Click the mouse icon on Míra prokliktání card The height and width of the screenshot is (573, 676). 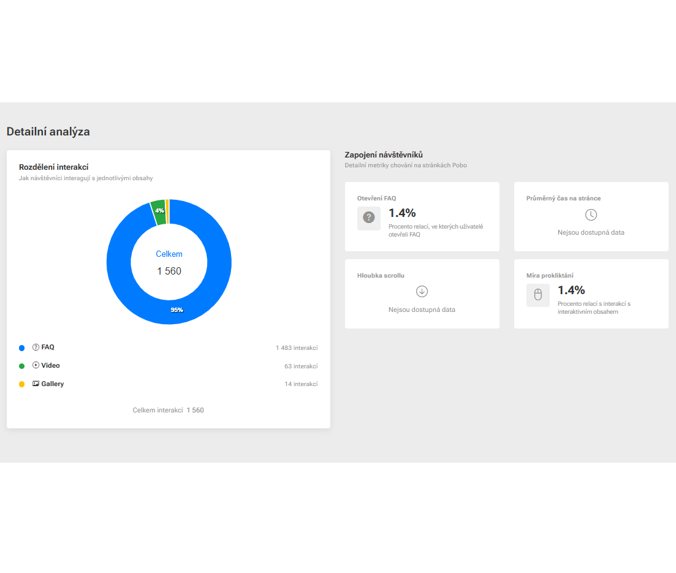click(x=537, y=295)
